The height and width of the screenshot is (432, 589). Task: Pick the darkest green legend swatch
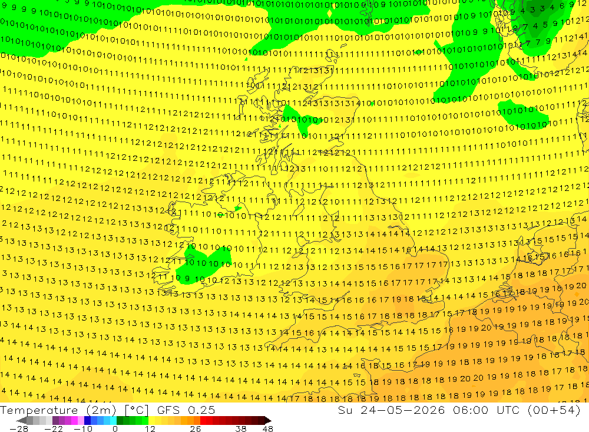120,420
